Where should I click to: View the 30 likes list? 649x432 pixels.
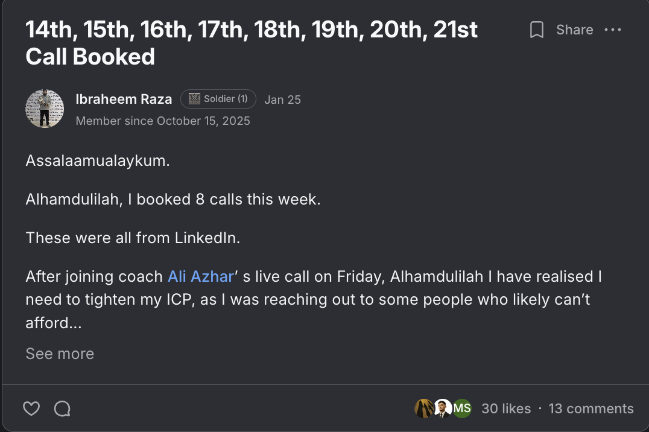tap(506, 409)
